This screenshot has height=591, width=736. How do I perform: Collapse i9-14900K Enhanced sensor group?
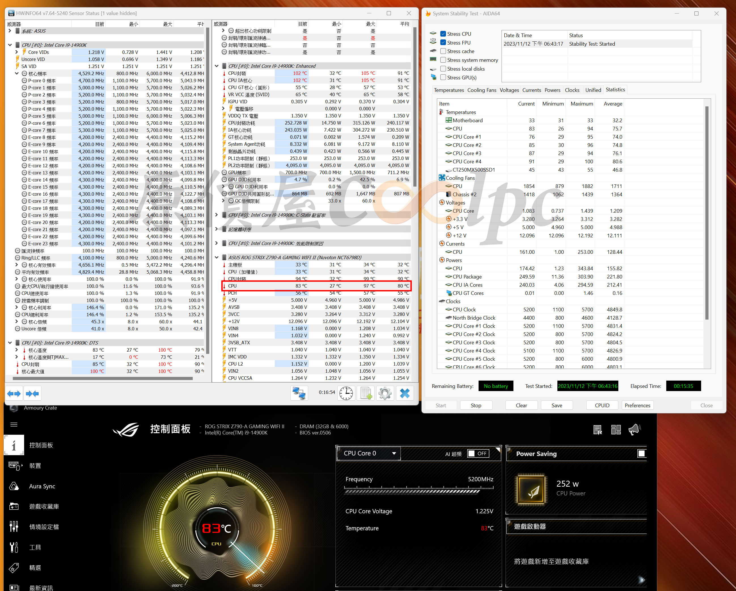pyautogui.click(x=216, y=66)
